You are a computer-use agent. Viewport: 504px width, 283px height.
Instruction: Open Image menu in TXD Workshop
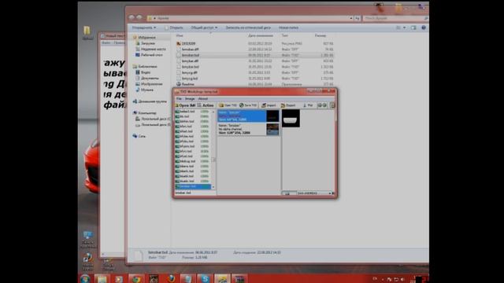click(190, 98)
